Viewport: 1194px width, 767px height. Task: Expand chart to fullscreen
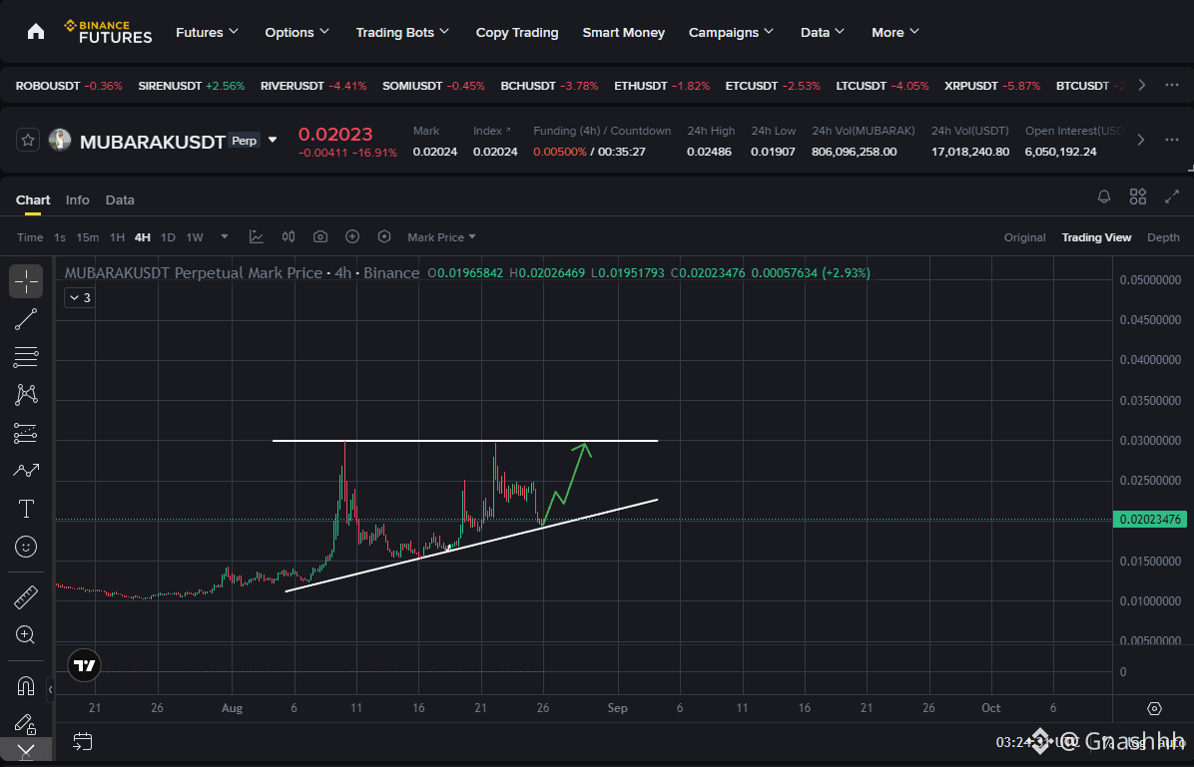[1172, 197]
